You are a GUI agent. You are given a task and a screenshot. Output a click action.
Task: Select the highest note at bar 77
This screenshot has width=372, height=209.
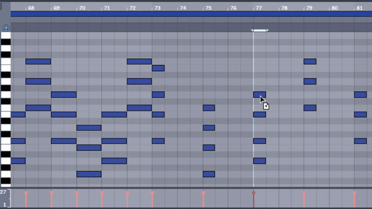(260, 95)
